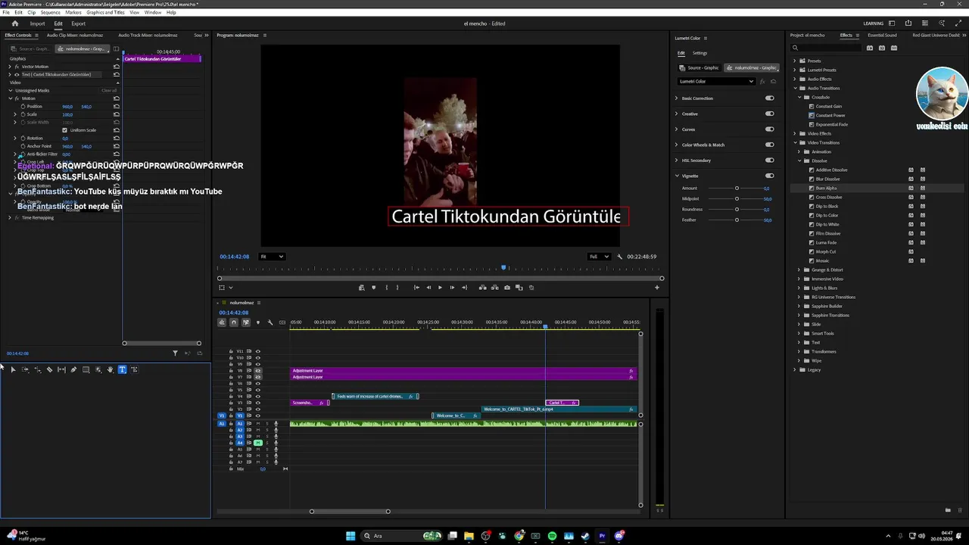Step back one frame
This screenshot has height=545, width=969.
(x=428, y=288)
